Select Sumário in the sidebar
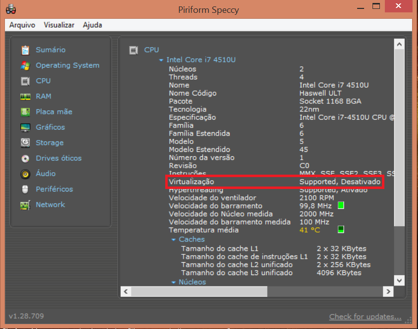Screen dimensions: 418x329 (50, 50)
